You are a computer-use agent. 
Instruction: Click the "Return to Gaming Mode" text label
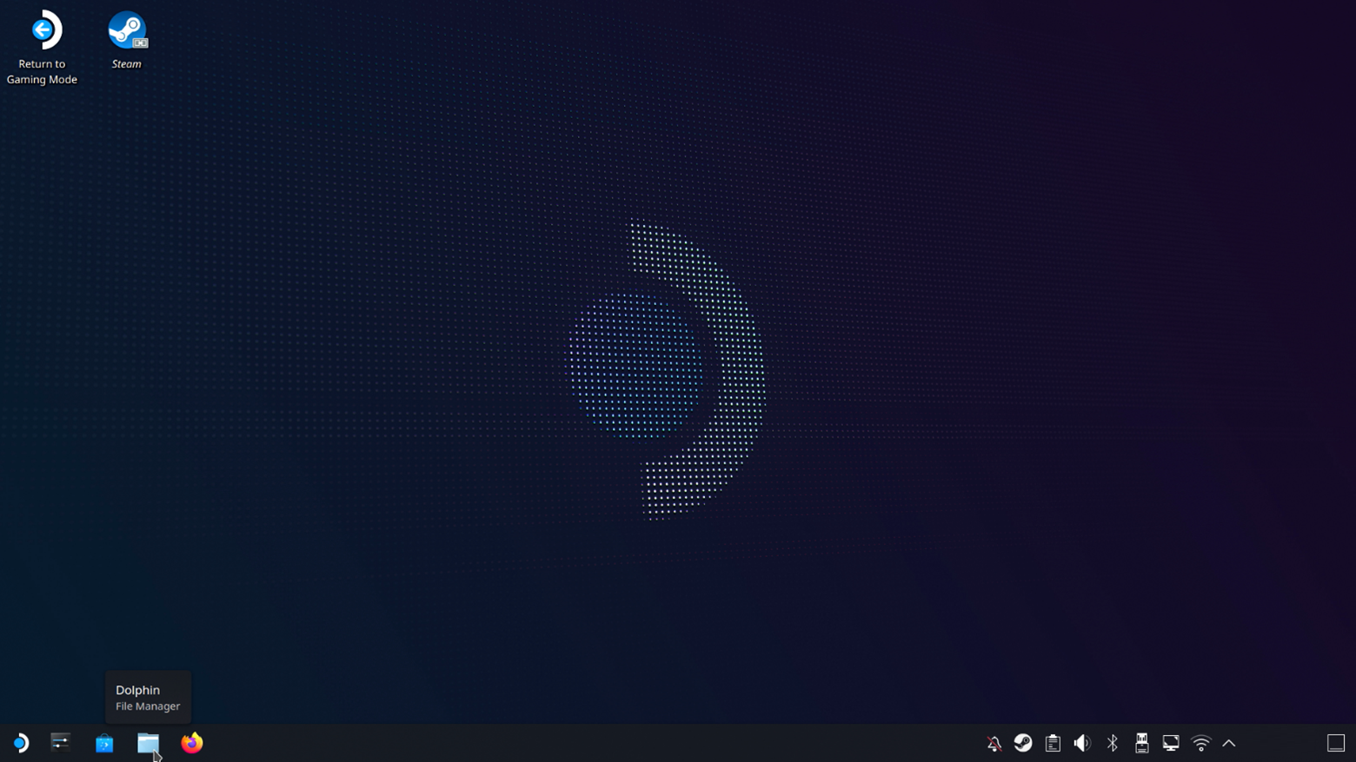click(42, 72)
